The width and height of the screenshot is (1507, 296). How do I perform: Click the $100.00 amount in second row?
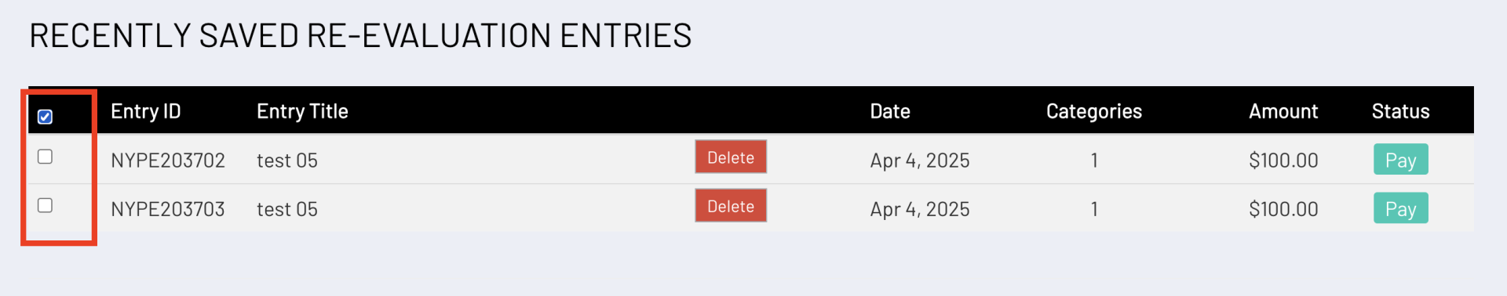coord(1283,209)
